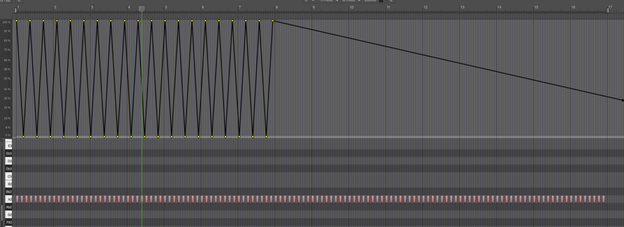Click the Db3 piano key

coord(9,169)
